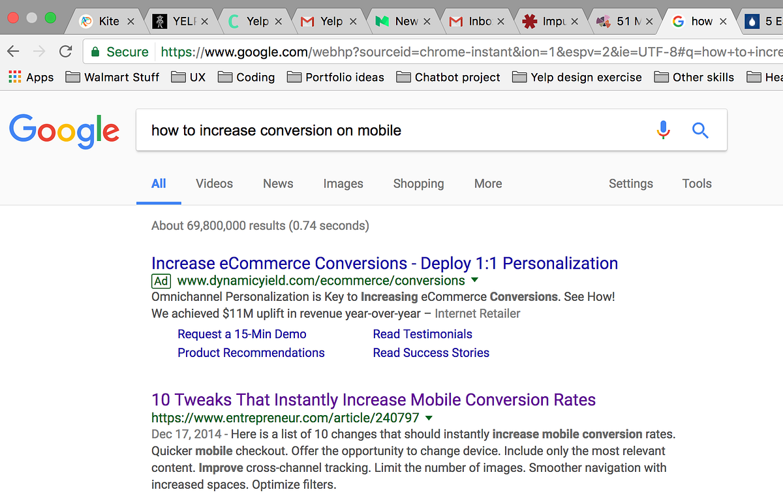Start voice search with the microphone icon
Screen dimensions: 783x498
tap(663, 131)
